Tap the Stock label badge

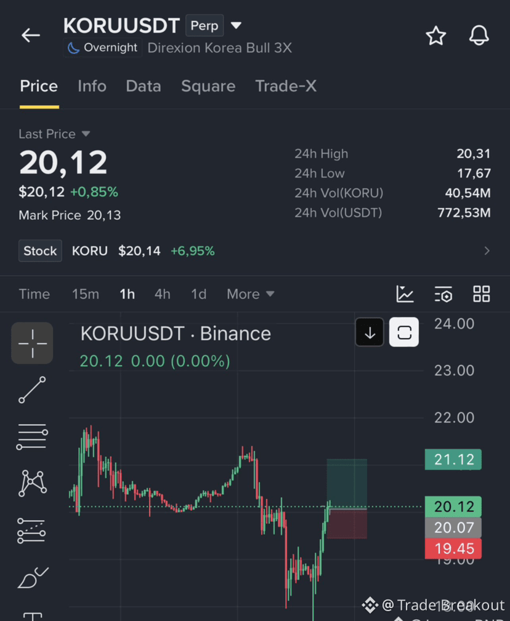coord(40,250)
